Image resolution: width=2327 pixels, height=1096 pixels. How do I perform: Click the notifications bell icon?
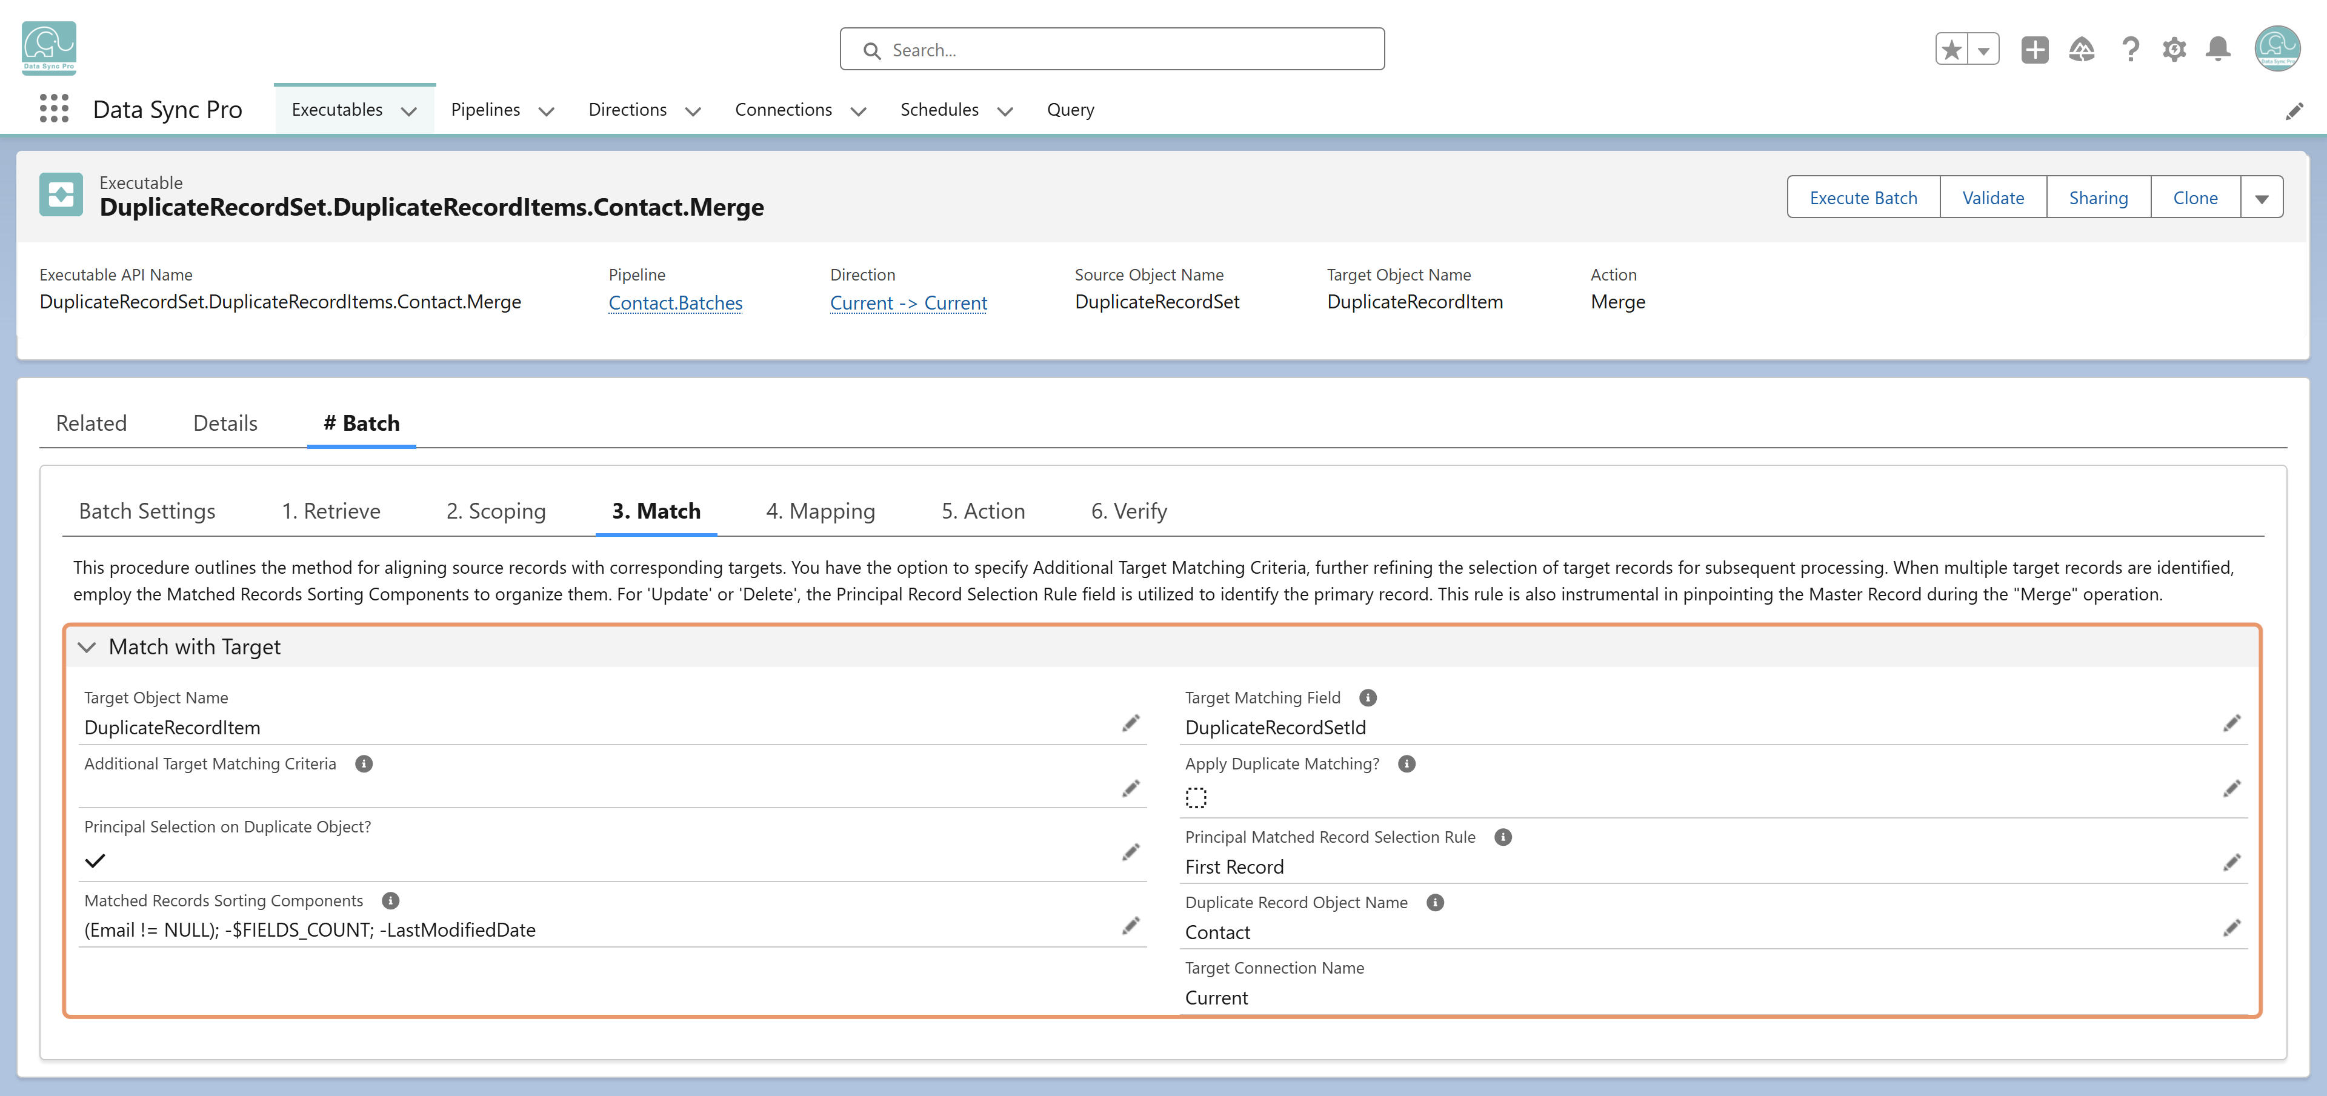coord(2218,48)
